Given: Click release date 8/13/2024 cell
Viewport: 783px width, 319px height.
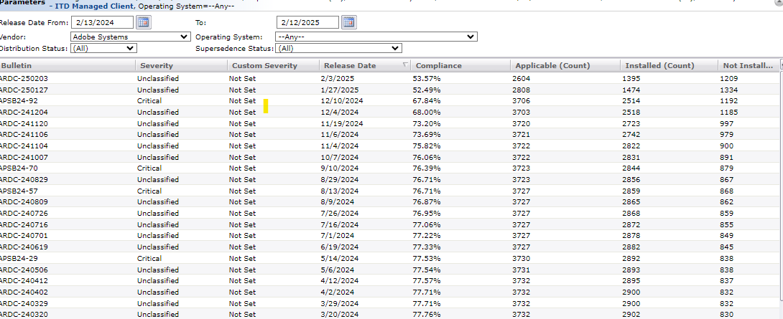Looking at the screenshot, I should 340,191.
